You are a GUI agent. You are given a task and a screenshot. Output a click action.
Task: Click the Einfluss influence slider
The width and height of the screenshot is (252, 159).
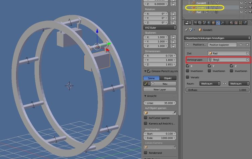coord(217,90)
